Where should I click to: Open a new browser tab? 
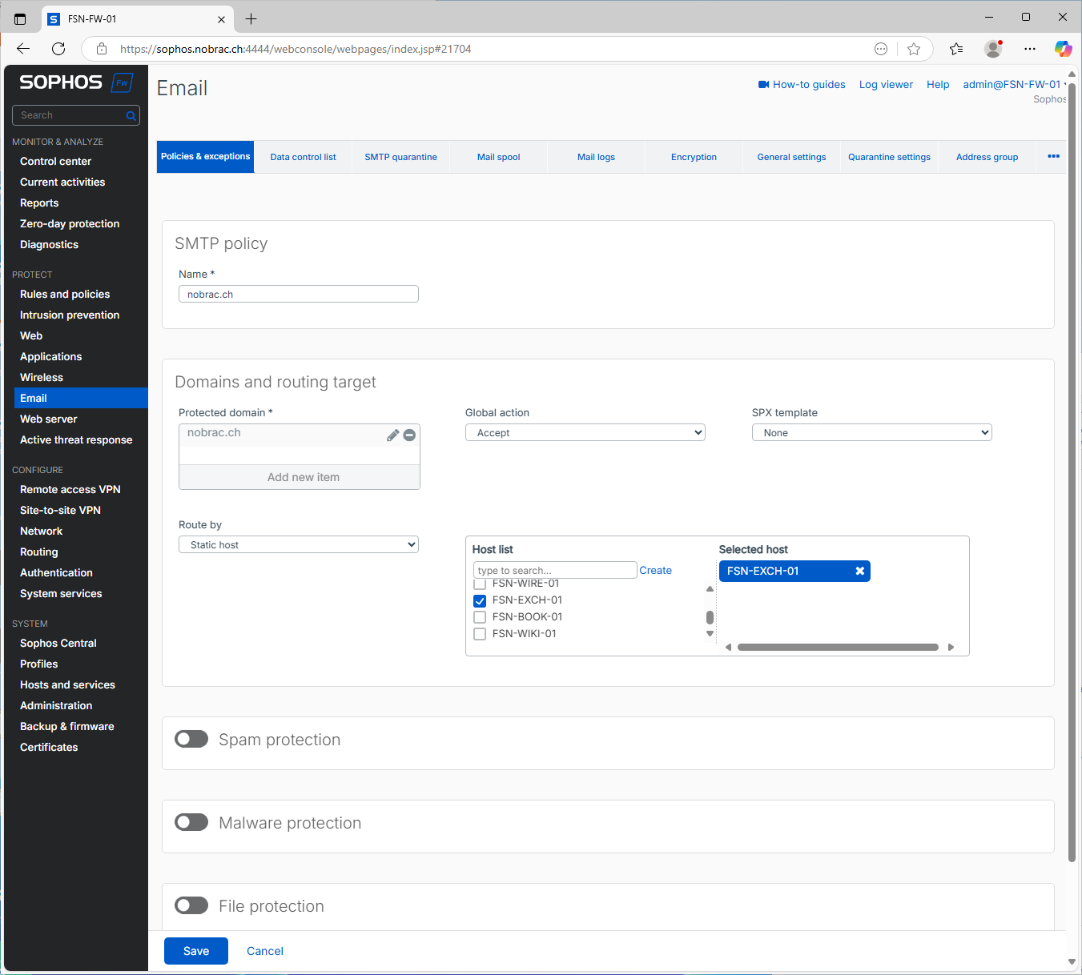click(251, 18)
